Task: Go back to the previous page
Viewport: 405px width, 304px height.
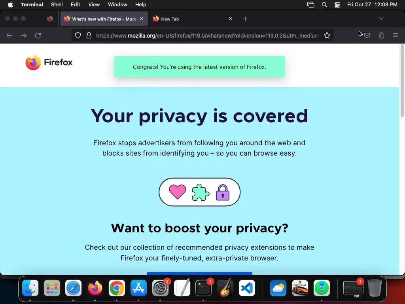Action: (9, 35)
